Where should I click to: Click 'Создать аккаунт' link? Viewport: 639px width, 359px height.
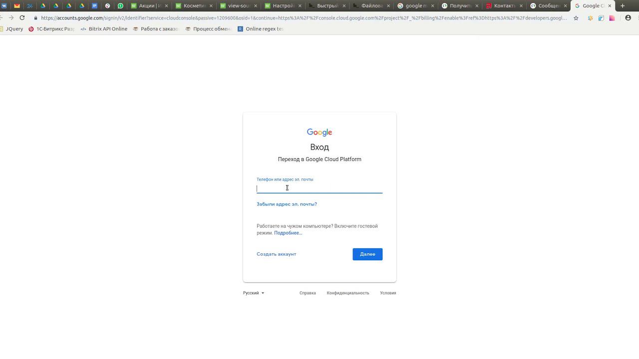pyautogui.click(x=277, y=254)
